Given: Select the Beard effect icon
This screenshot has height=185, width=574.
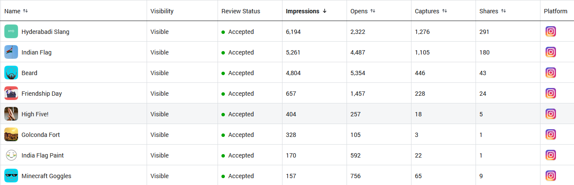Looking at the screenshot, I should click(11, 73).
